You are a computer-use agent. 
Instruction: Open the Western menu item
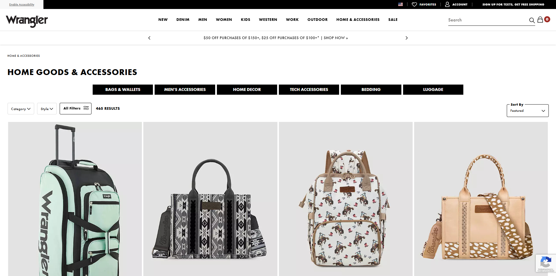268,20
